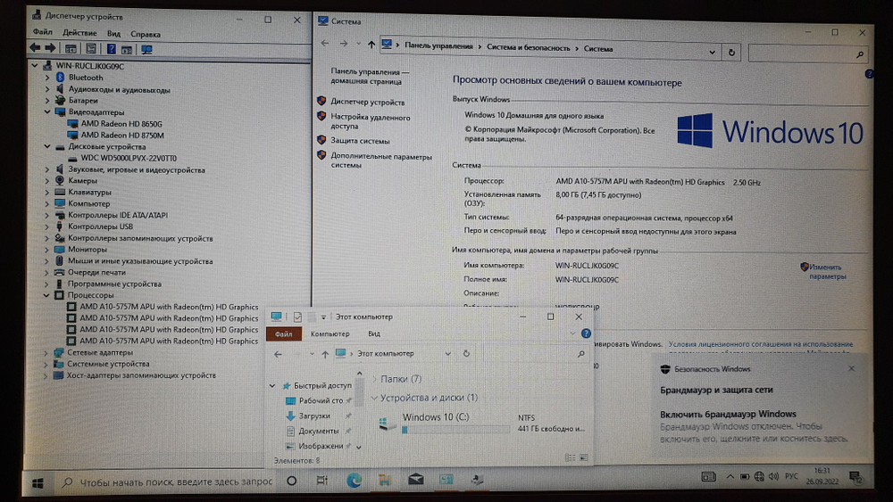Open address bar history dropdown in System window
The image size is (893, 502).
point(712,53)
